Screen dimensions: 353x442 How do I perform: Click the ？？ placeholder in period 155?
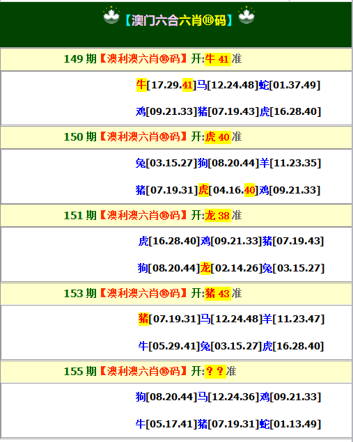coord(215,372)
